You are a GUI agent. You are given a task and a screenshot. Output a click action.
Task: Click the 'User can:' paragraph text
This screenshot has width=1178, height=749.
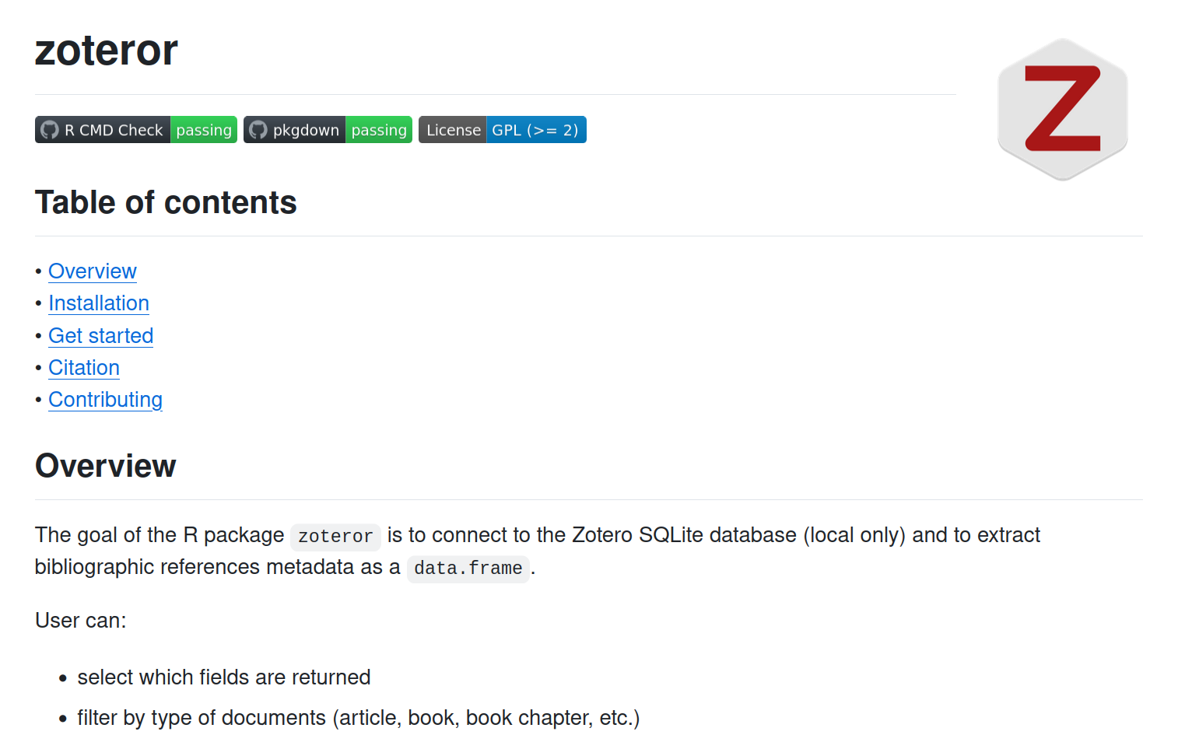pyautogui.click(x=81, y=621)
